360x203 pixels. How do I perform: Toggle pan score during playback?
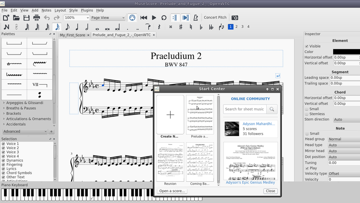pyautogui.click(x=185, y=18)
